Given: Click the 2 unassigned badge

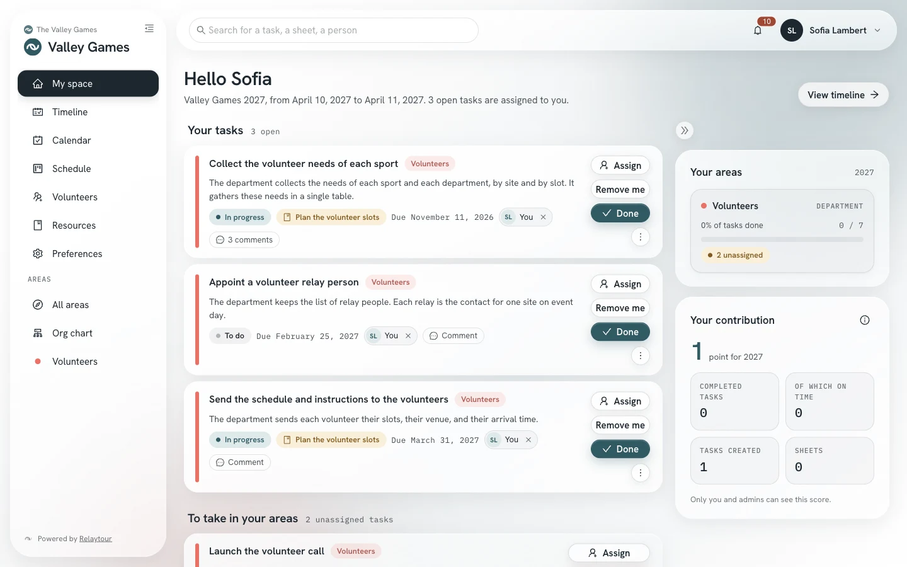Looking at the screenshot, I should (735, 255).
